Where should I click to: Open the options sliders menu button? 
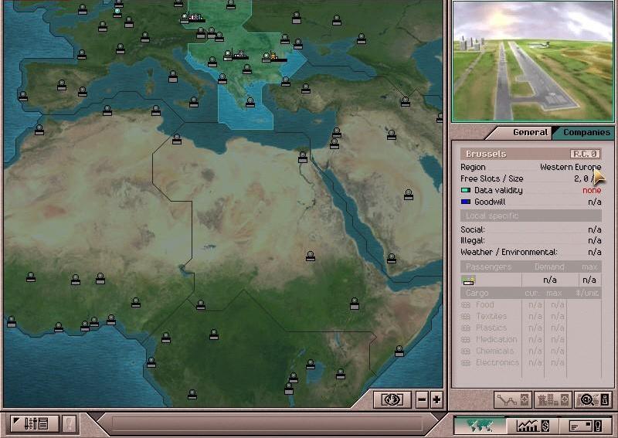(x=31, y=423)
